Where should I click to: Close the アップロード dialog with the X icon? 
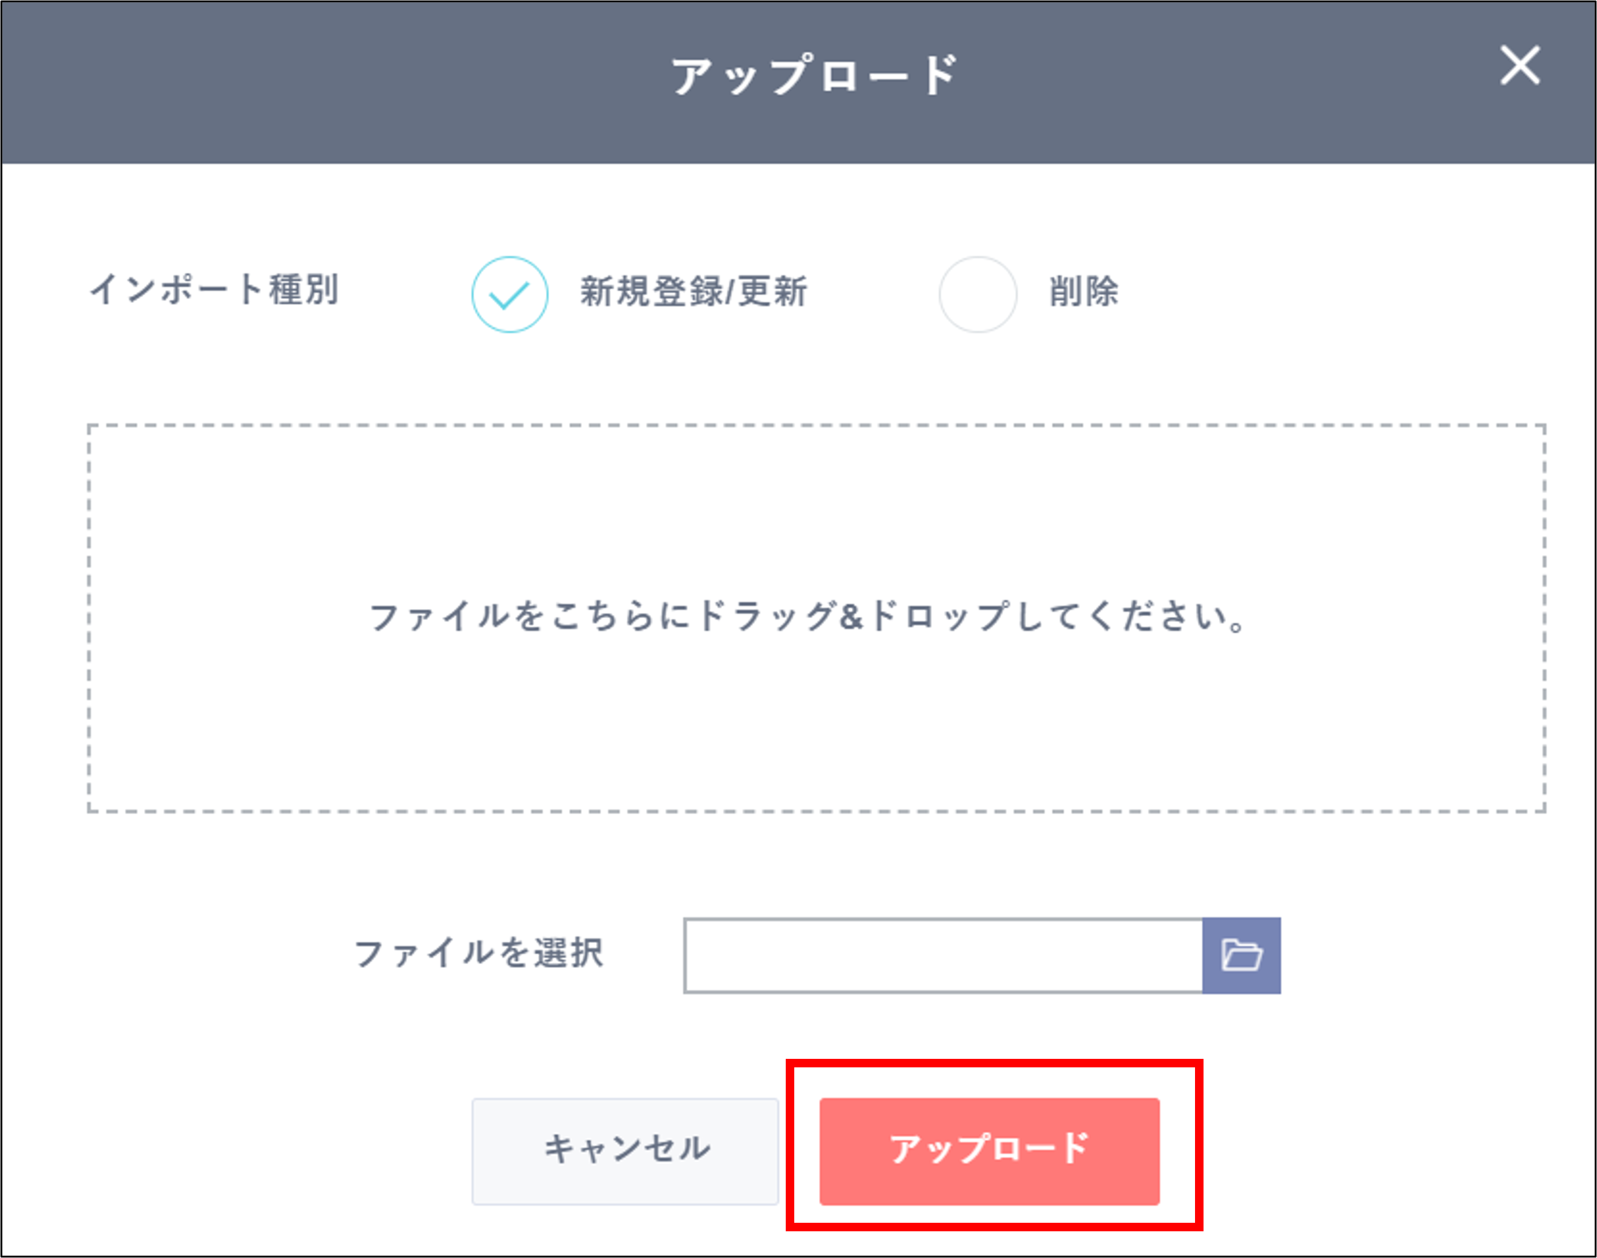pyautogui.click(x=1520, y=66)
